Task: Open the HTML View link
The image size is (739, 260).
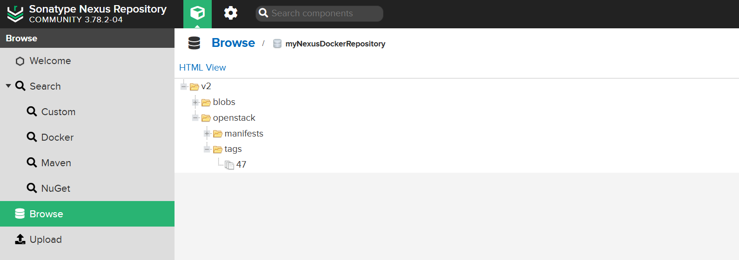Action: 202,68
